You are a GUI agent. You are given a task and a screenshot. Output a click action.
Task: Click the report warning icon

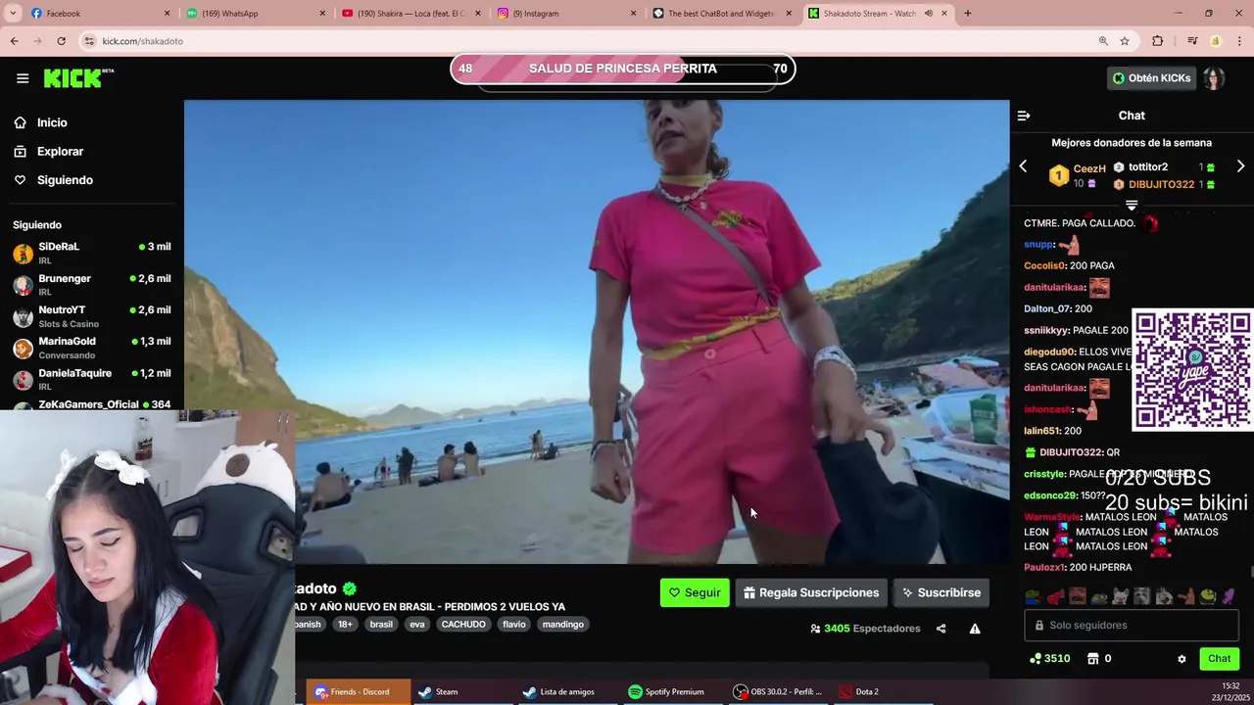pos(975,629)
